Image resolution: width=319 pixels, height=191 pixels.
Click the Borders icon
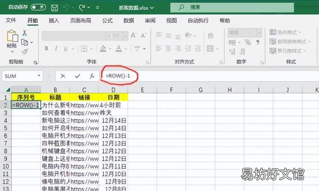tap(84, 48)
